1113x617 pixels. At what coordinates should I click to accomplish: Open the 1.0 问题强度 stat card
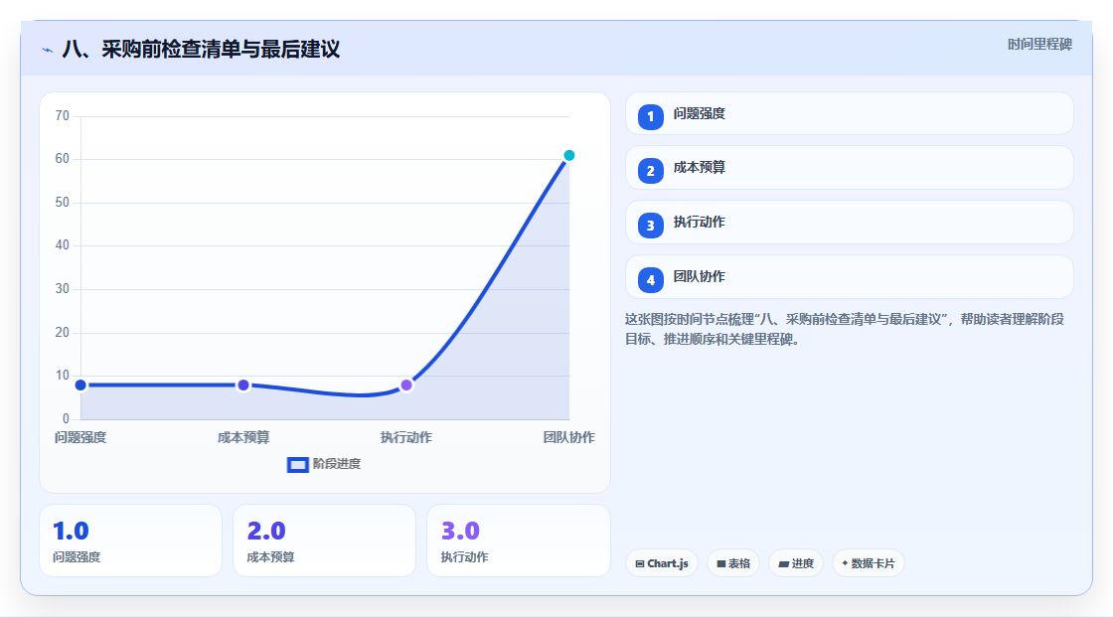(x=130, y=541)
